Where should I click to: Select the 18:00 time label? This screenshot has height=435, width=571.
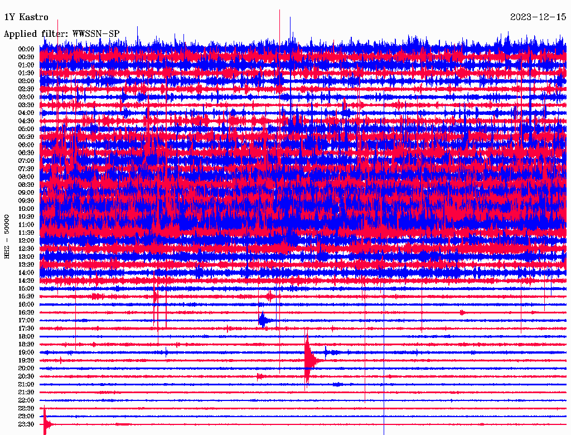(x=26, y=337)
